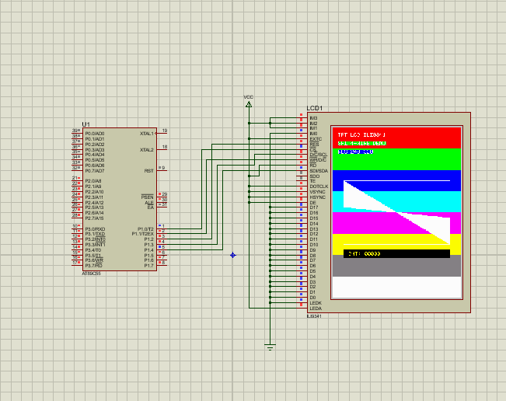Click the white band at LCD bottom
Viewport: 506px width, 401px height.
(396, 288)
